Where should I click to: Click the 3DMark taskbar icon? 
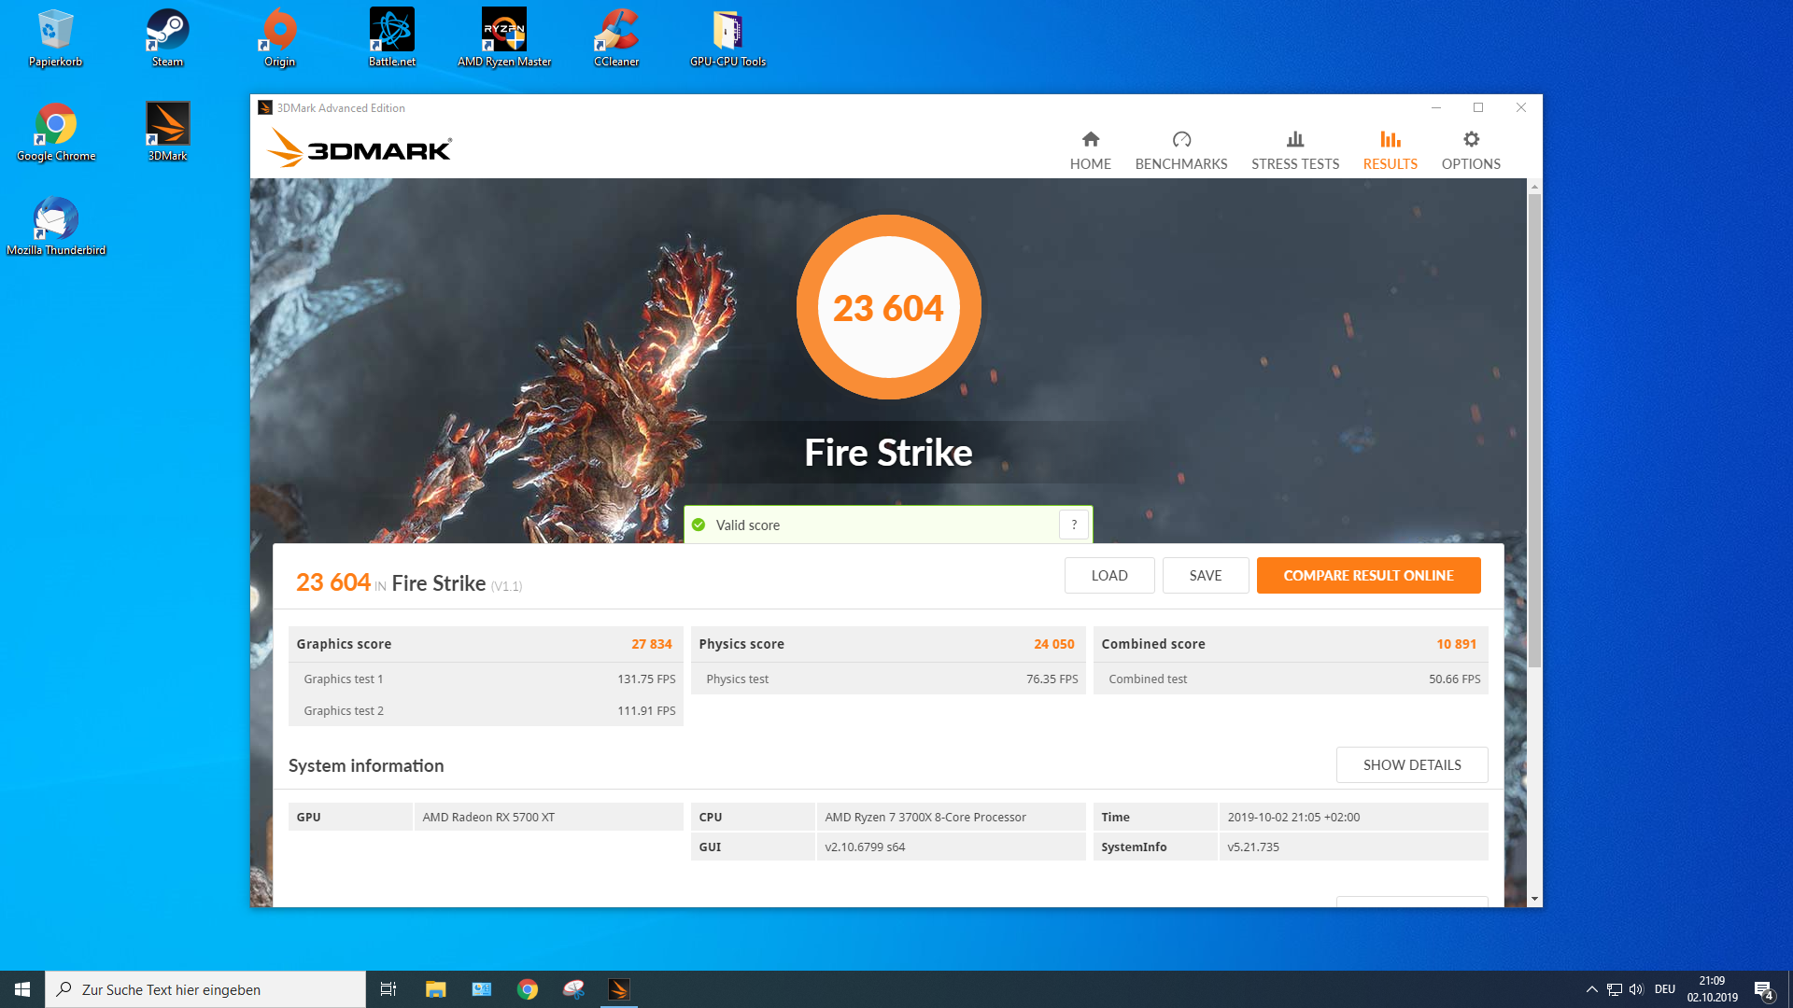(x=618, y=989)
